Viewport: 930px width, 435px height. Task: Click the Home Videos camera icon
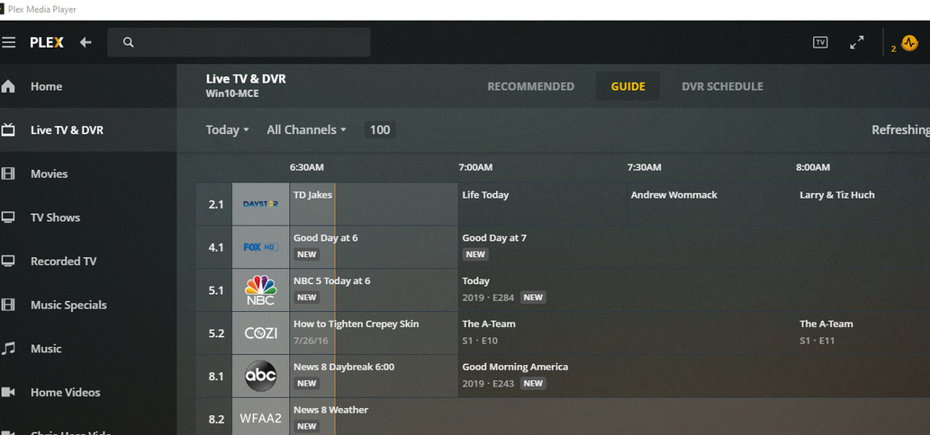pyautogui.click(x=8, y=393)
